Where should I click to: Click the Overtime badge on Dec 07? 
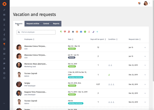(x=72, y=86)
